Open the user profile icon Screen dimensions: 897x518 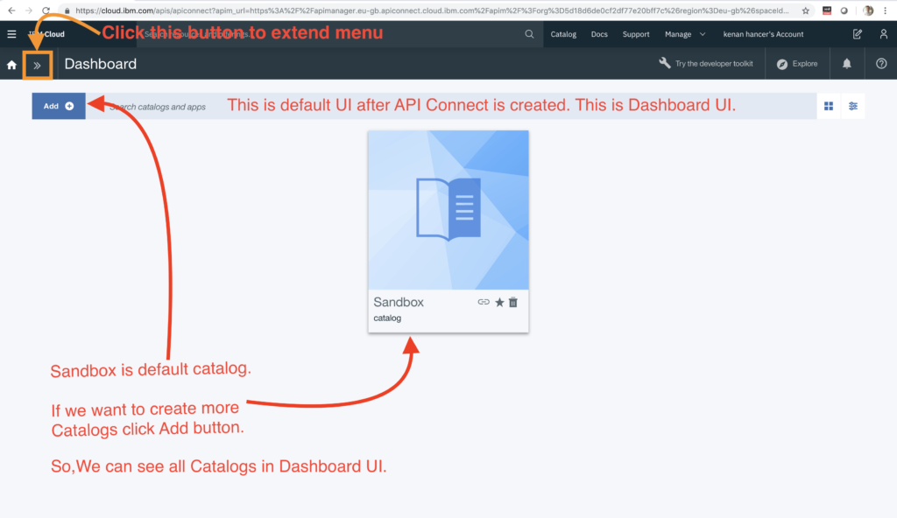click(x=883, y=34)
